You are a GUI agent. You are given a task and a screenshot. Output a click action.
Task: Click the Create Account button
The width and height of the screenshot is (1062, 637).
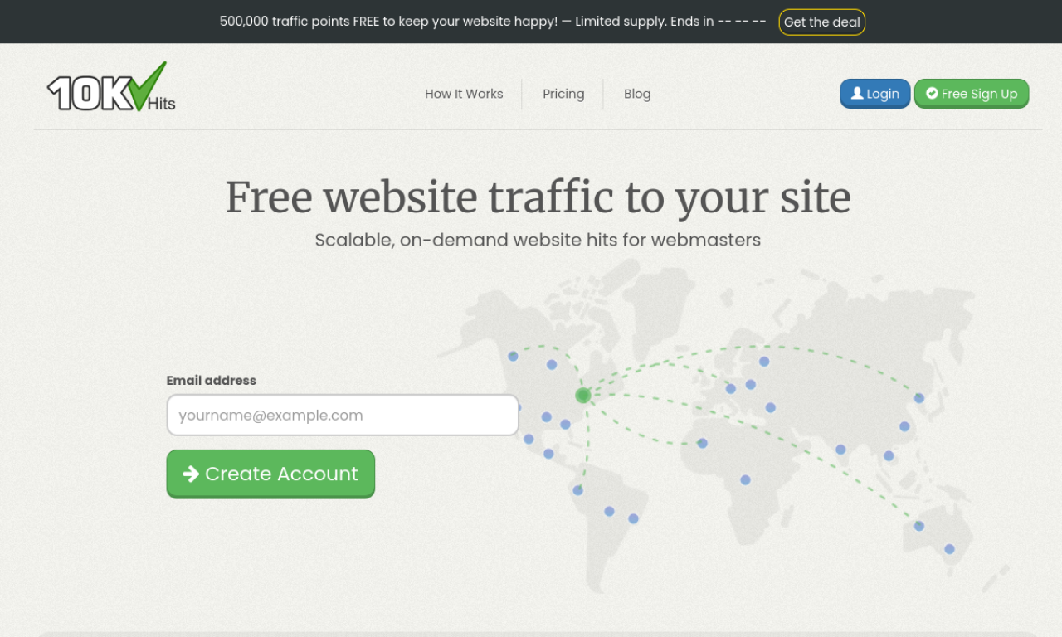(270, 474)
